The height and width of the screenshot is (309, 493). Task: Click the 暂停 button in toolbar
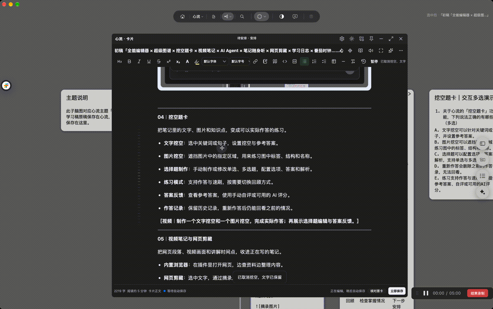(374, 62)
